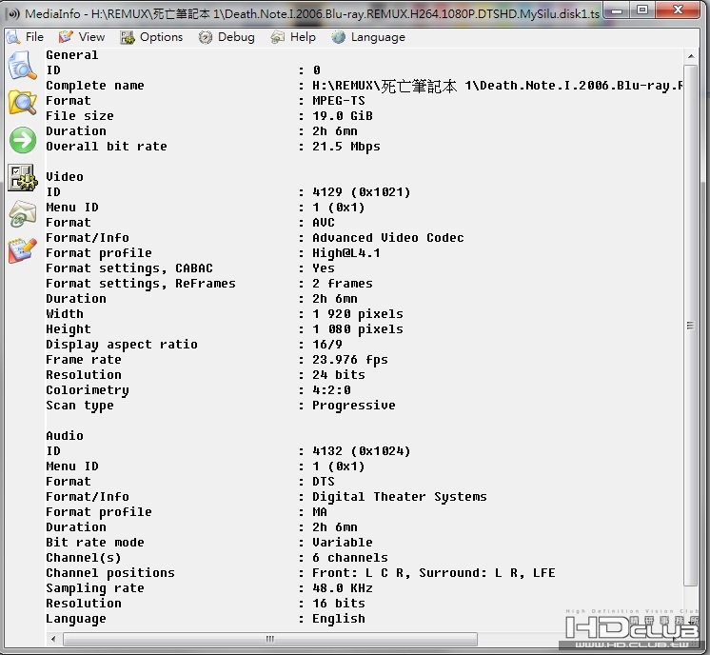The width and height of the screenshot is (710, 655).
Task: Click the Help menu icon
Action: click(x=277, y=37)
